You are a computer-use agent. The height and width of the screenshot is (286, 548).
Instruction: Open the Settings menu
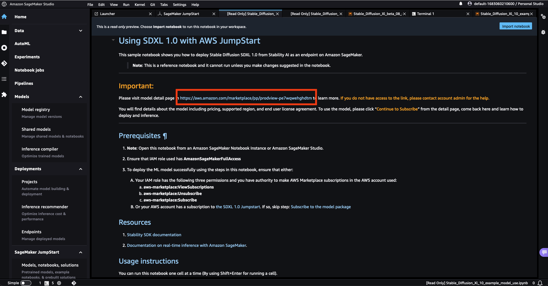click(x=180, y=4)
